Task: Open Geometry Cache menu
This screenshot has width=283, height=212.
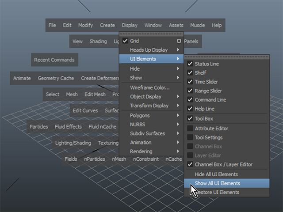Action: pos(56,78)
